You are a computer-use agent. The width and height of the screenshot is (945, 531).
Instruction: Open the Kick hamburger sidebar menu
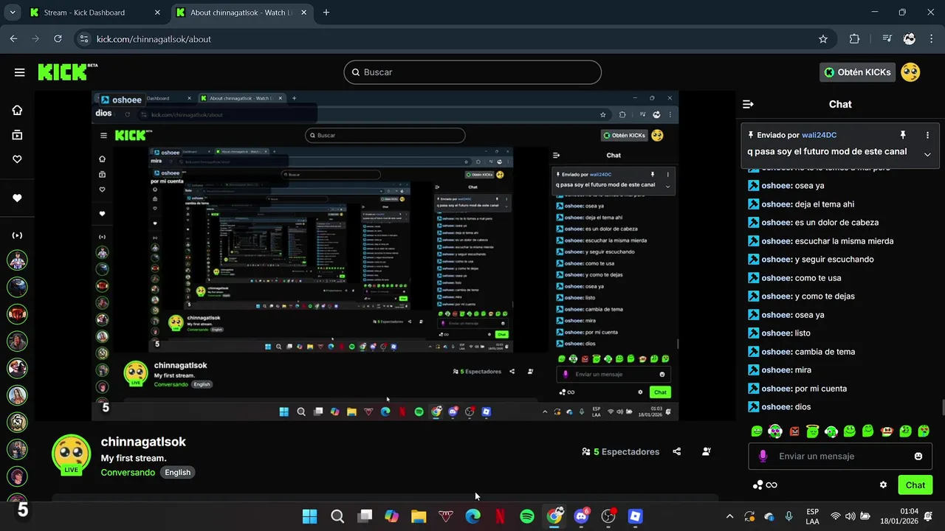click(x=19, y=72)
